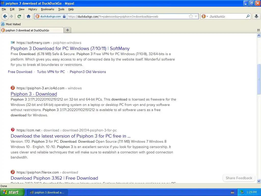This screenshot has height=196, width=261.
Task: Click the padlock security icon
Action: (x=64, y=17)
